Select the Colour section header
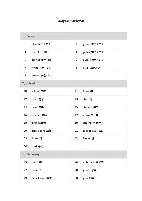This screenshot has height=201, width=142. tap(74, 36)
